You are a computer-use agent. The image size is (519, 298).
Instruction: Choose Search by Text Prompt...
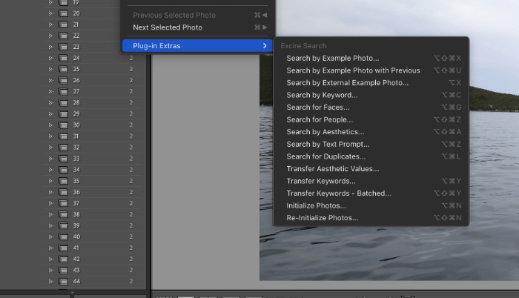click(x=371, y=144)
